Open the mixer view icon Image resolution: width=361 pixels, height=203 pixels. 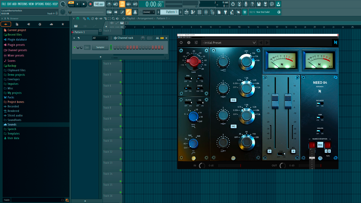coord(206,12)
